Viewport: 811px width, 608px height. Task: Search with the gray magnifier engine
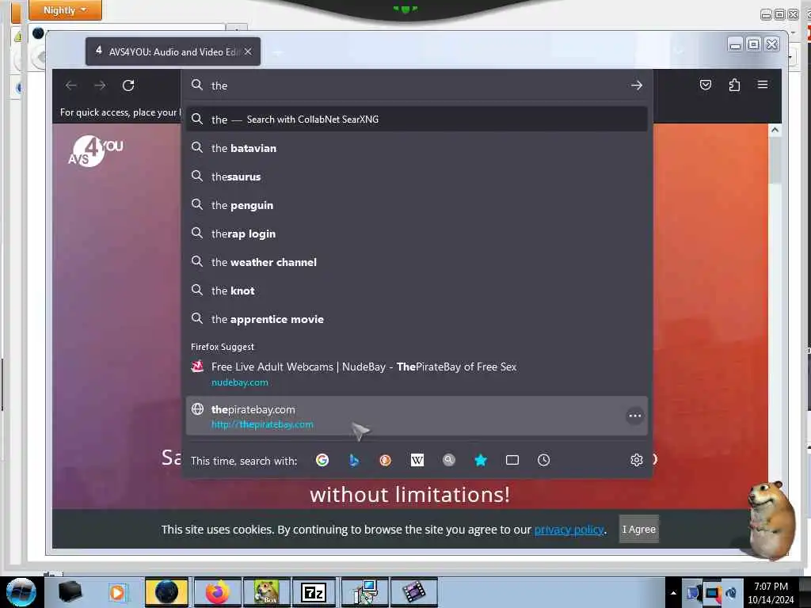point(449,460)
